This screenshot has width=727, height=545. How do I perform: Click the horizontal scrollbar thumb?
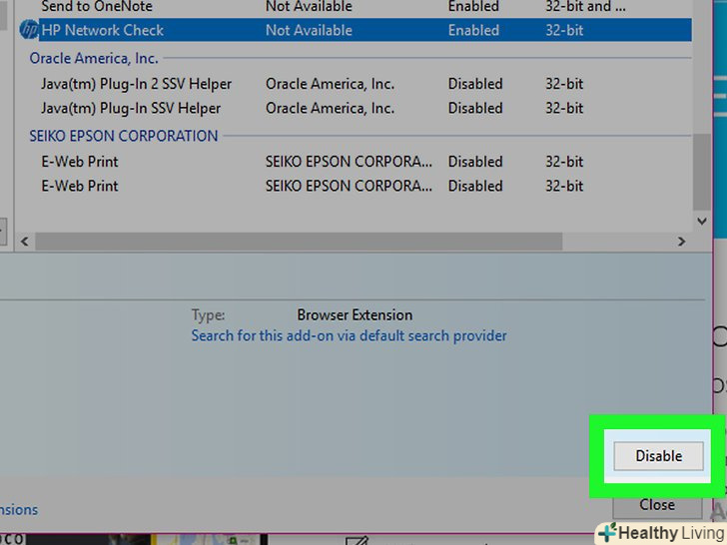[299, 242]
